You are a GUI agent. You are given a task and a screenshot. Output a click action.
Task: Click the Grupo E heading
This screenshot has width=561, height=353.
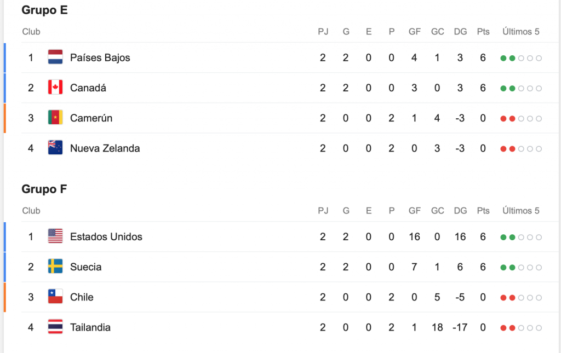pyautogui.click(x=44, y=10)
